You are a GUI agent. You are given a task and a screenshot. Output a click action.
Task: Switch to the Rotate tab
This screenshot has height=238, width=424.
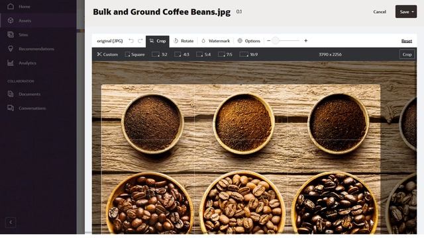pyautogui.click(x=184, y=41)
